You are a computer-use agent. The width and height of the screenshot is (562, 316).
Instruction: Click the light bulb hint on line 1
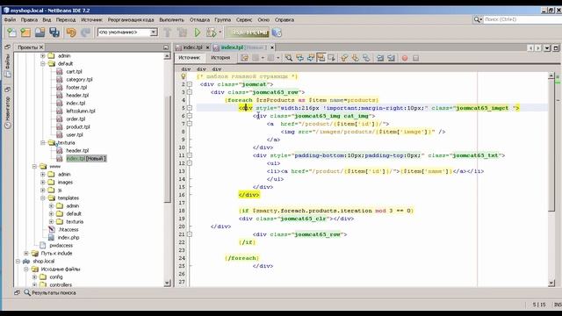[184, 76]
